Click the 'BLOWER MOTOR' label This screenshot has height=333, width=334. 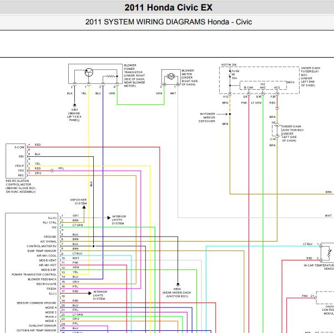(190, 78)
